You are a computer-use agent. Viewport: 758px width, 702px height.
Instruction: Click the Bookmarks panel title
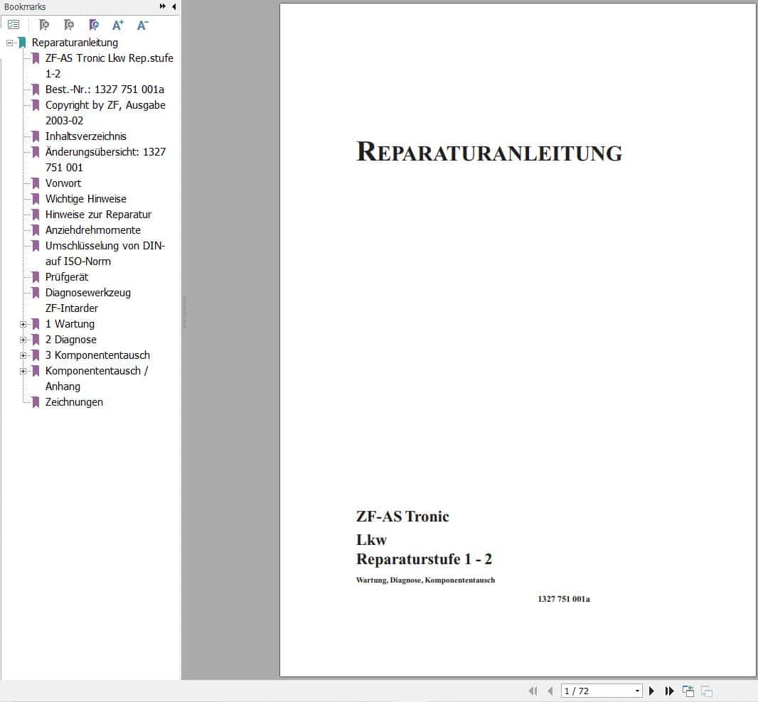25,7
